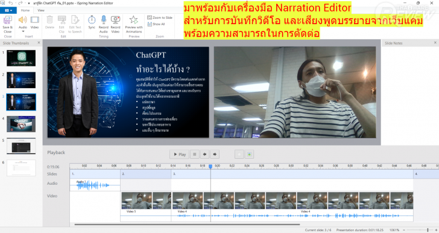The height and width of the screenshot is (233, 439).
Task: Select slide 2 thumbnail
Action: (21, 80)
